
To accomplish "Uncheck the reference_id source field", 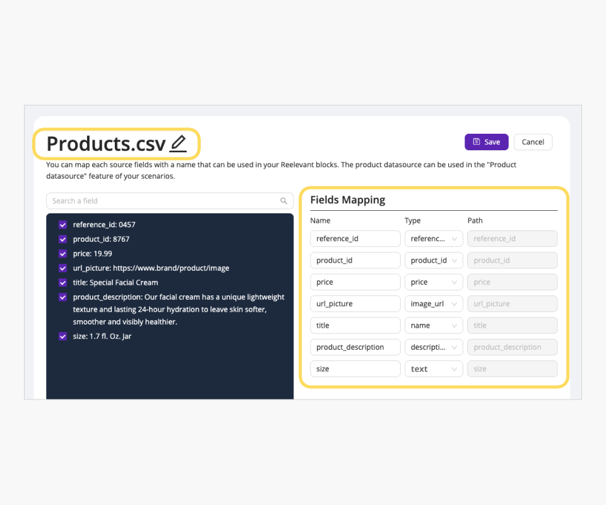I will pos(62,225).
